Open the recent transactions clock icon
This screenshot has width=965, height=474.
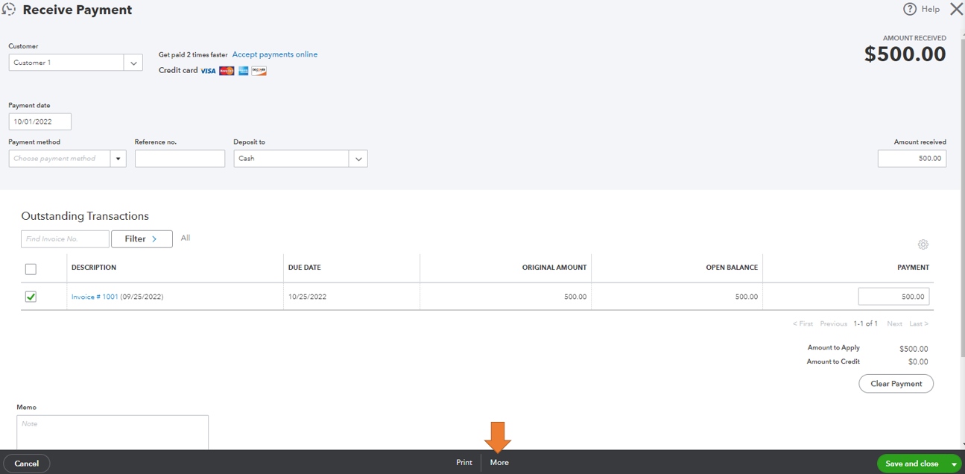pyautogui.click(x=9, y=10)
